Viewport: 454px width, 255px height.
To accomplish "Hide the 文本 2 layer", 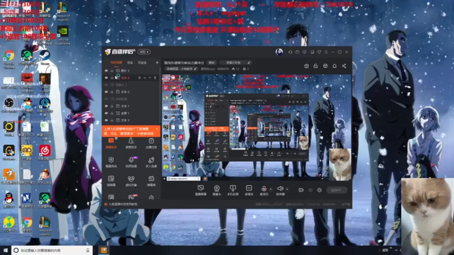I will click(106, 92).
